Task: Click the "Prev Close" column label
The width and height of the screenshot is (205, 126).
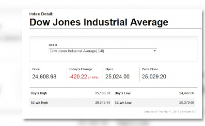Action: point(150,69)
